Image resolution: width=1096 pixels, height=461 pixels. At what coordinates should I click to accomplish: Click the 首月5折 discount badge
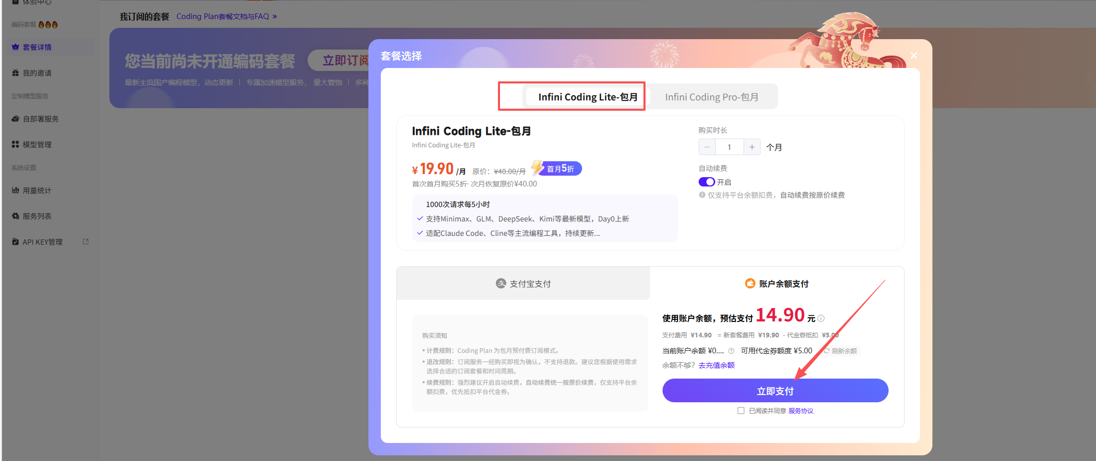557,168
